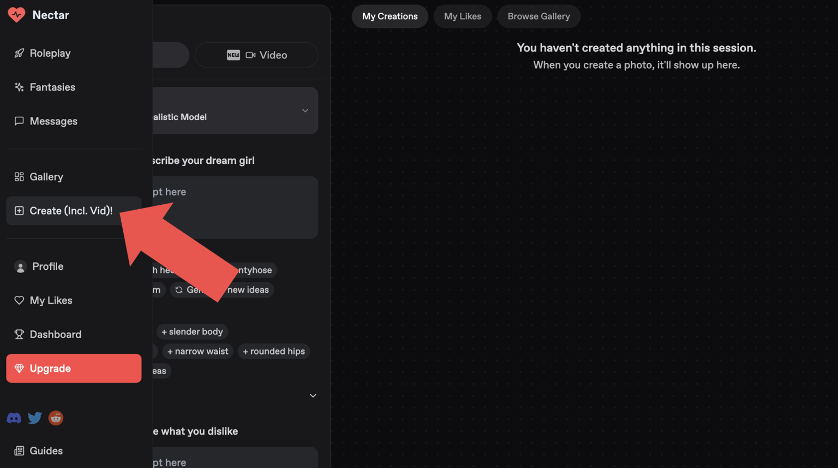
Task: Click the Upgrade diamond icon
Action: 19,368
